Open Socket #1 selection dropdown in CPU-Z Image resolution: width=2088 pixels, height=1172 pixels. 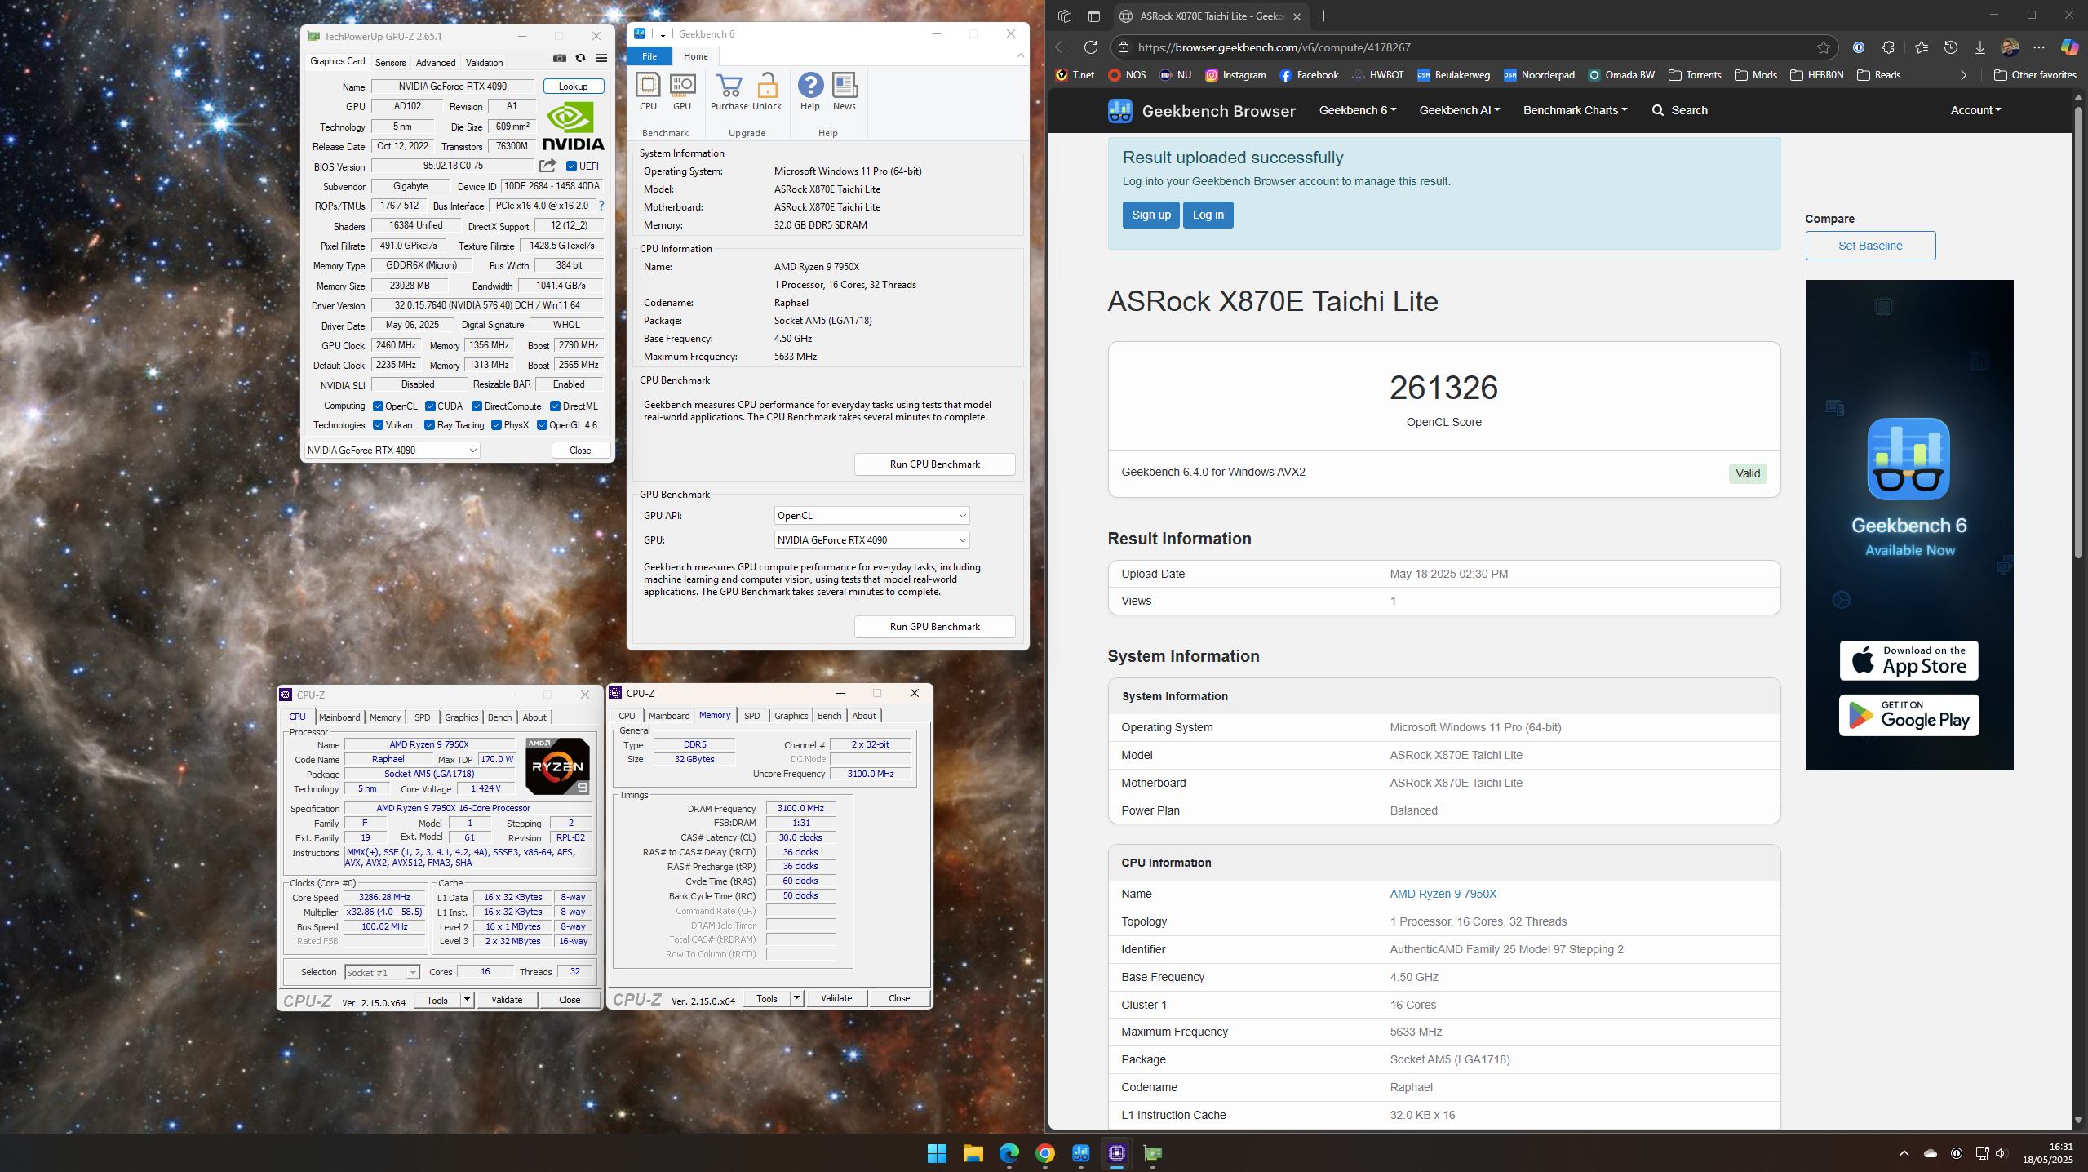tap(381, 972)
